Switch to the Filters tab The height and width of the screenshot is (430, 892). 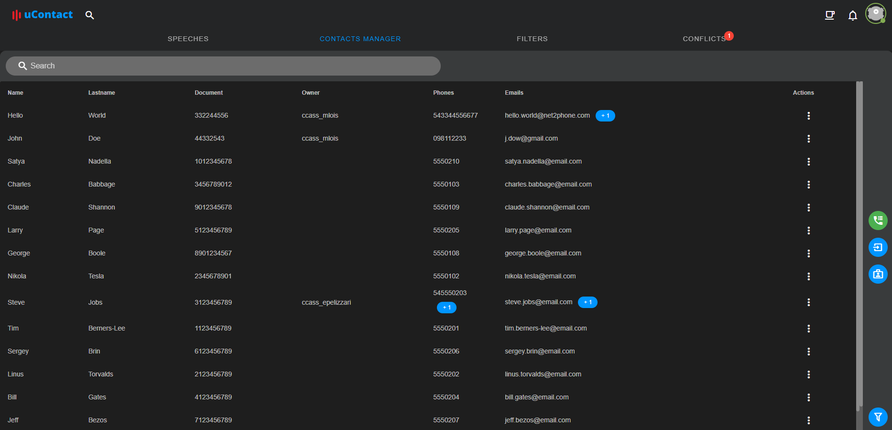[x=532, y=39]
